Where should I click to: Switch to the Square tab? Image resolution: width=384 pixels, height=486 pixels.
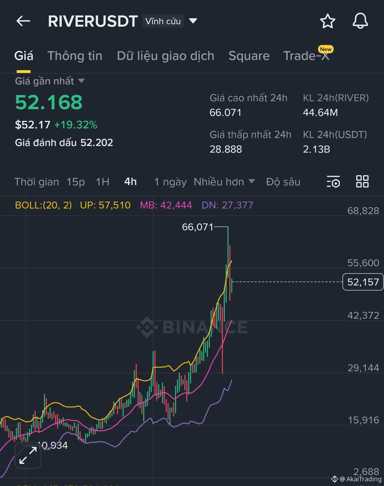click(249, 56)
